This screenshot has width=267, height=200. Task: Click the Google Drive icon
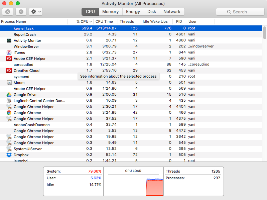point(9,95)
